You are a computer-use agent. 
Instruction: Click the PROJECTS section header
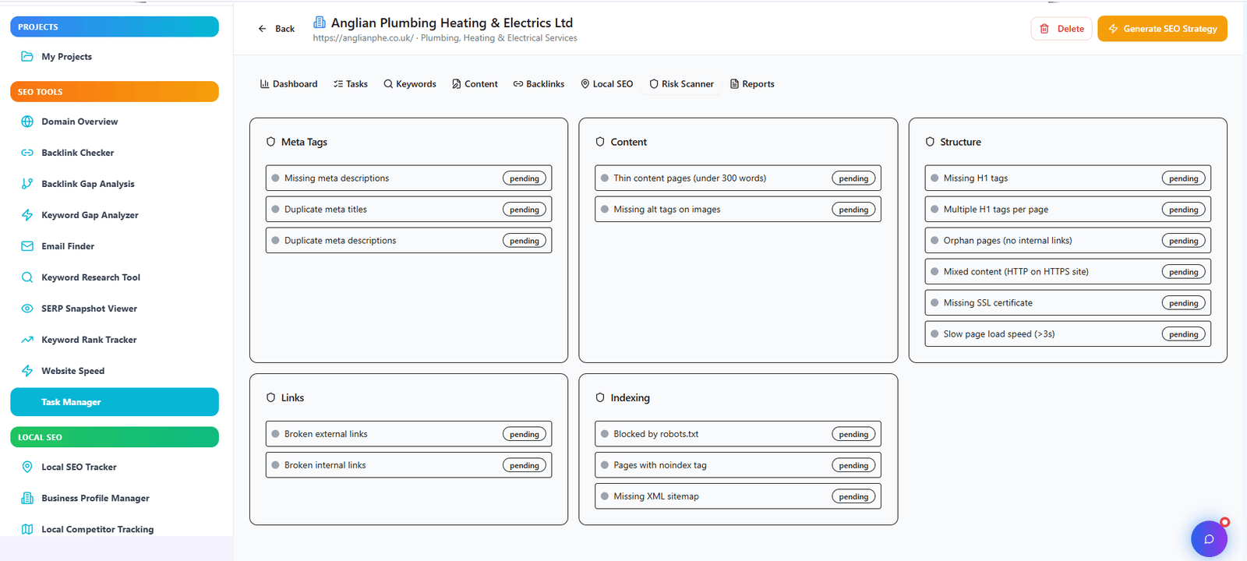115,26
